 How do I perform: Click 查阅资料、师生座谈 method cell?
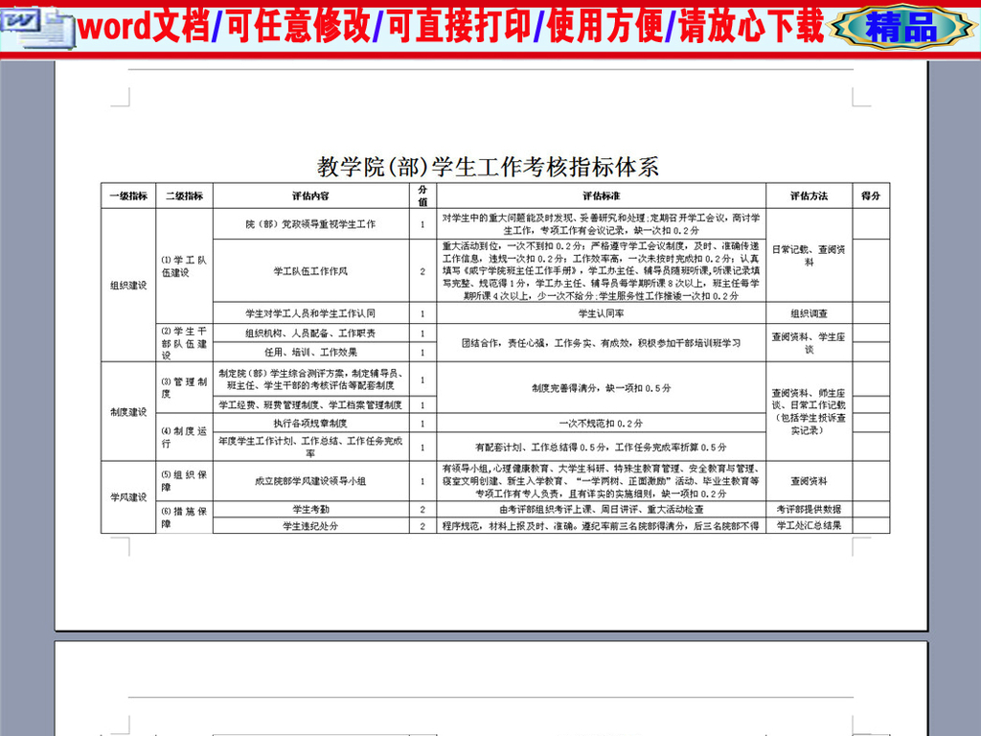point(809,411)
